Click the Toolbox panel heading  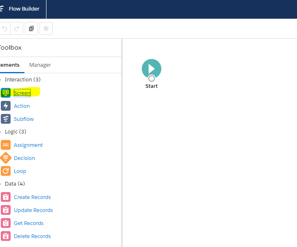(11, 48)
